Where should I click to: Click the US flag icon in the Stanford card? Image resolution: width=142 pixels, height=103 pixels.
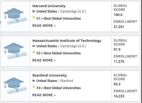coord(34,81)
